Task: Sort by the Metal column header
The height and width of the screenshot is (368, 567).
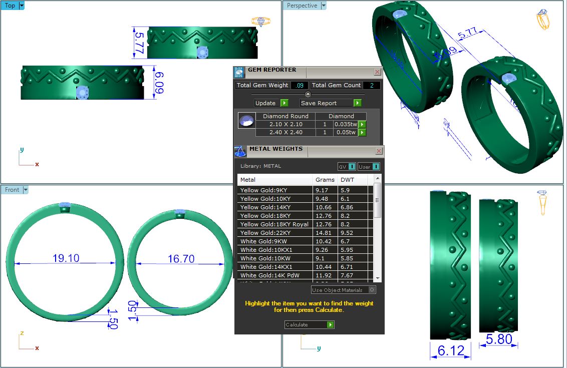Action: (275, 180)
